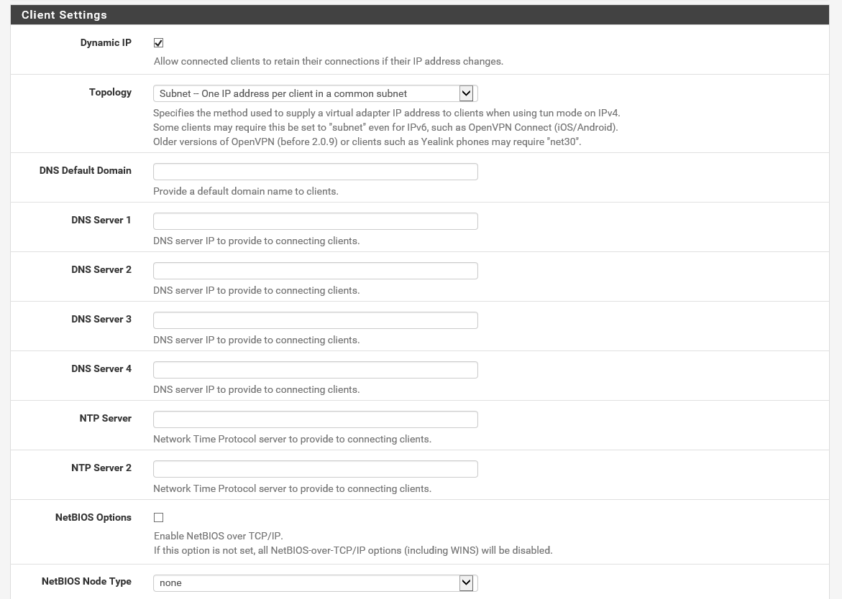The image size is (842, 599).
Task: Open the Topology dropdown
Action: [315, 93]
